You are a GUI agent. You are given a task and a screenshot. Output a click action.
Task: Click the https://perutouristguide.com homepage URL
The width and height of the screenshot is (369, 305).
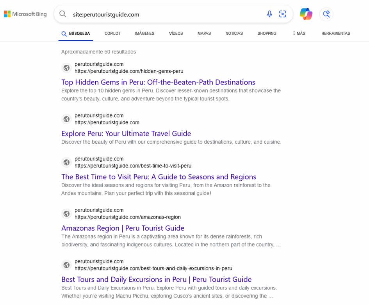tap(107, 123)
